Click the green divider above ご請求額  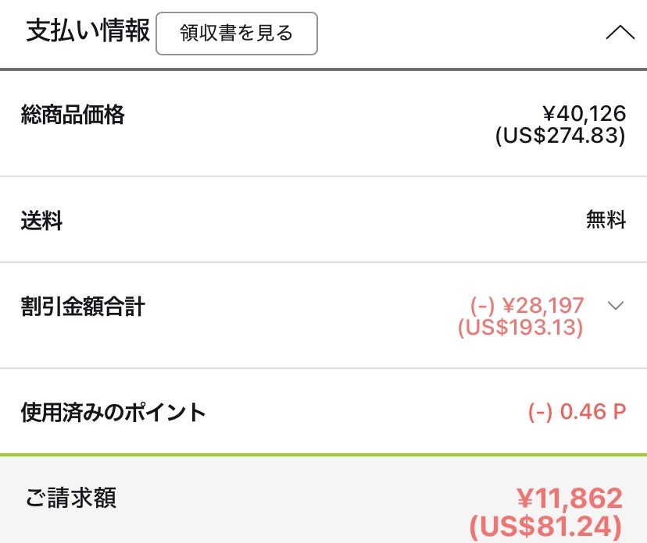tap(323, 455)
